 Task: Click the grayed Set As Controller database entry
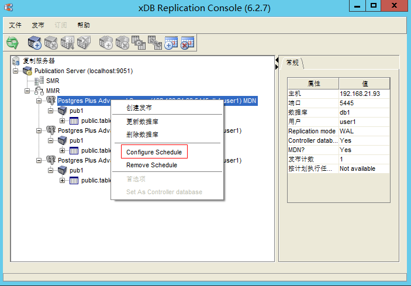pos(167,192)
